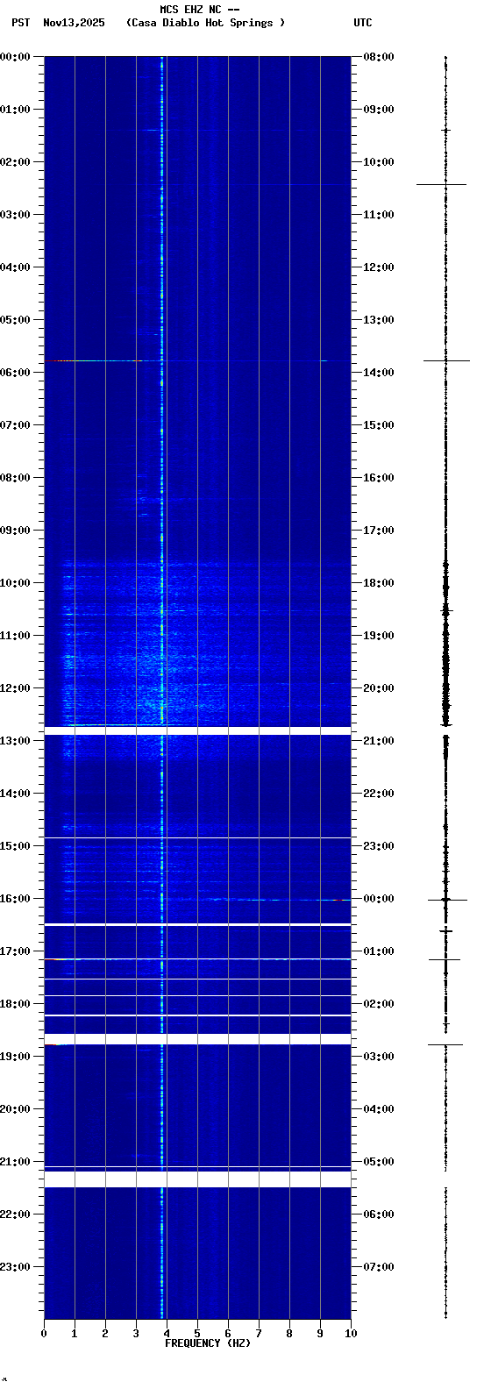
Task: Click the 08:00 UTC time label
Action: [379, 57]
